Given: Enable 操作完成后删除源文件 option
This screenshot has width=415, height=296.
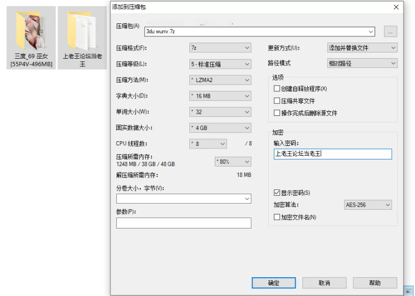Looking at the screenshot, I should [277, 113].
